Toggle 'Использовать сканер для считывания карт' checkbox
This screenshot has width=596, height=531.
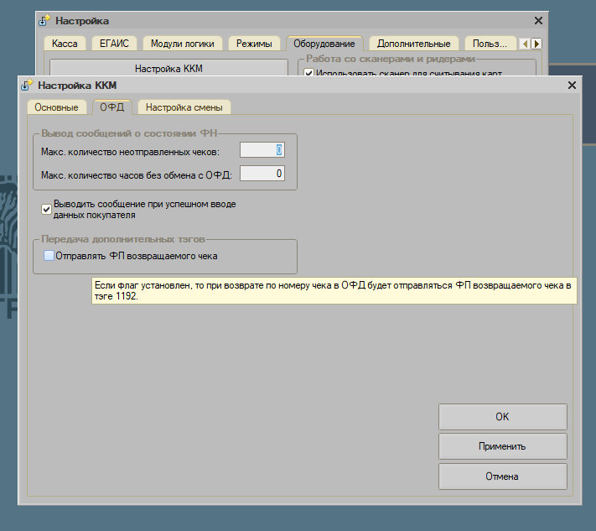click(x=308, y=74)
